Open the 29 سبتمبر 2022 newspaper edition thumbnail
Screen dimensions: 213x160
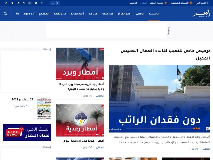44,109
